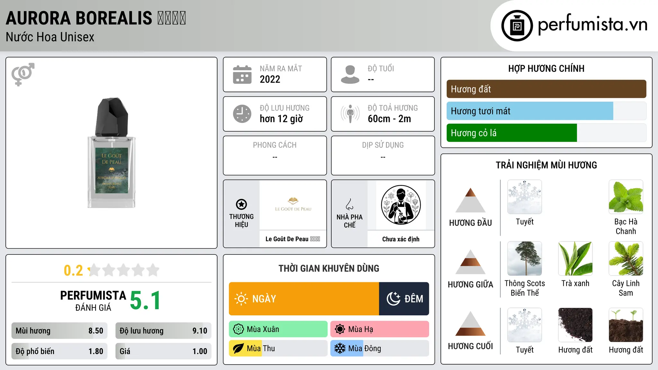658x370 pixels.
Task: Select the soil with sprouts thumbnail
Action: (626, 325)
